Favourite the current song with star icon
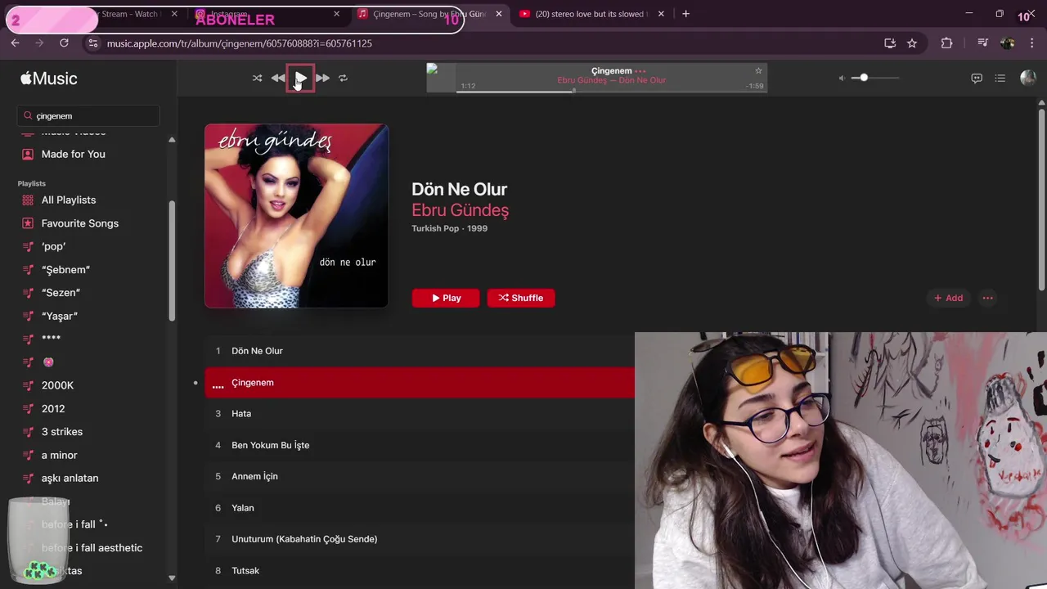 758,71
